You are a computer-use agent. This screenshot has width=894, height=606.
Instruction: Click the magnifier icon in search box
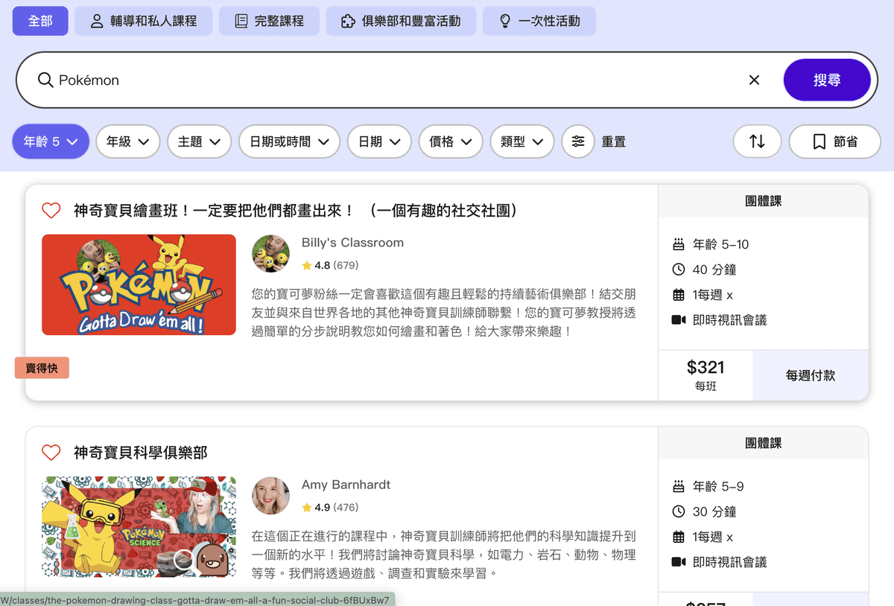click(x=45, y=80)
